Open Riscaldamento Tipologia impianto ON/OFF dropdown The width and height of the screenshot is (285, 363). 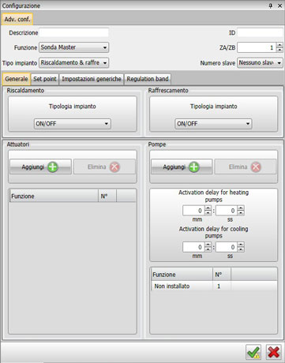pos(73,124)
